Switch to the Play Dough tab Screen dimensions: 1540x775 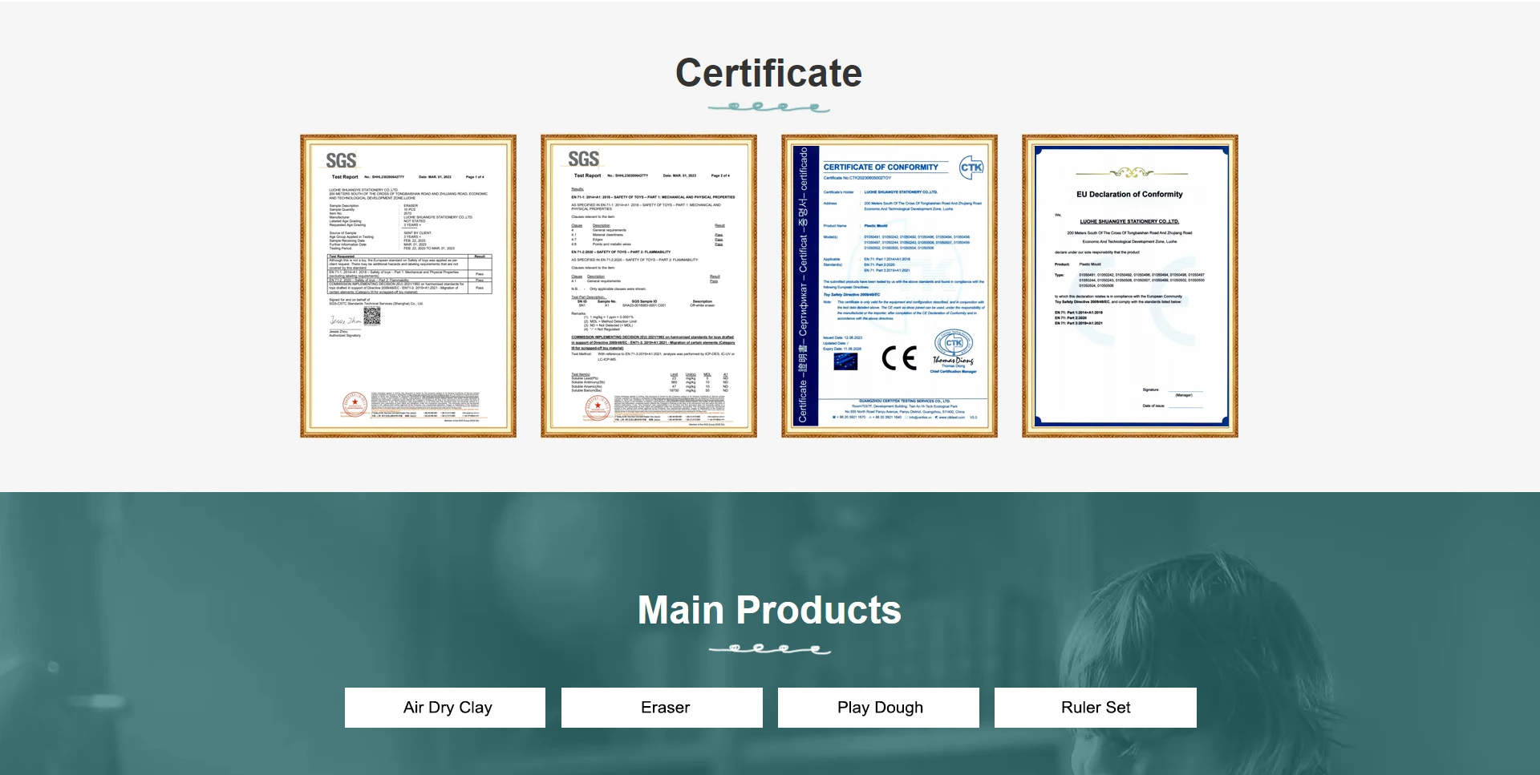point(878,708)
